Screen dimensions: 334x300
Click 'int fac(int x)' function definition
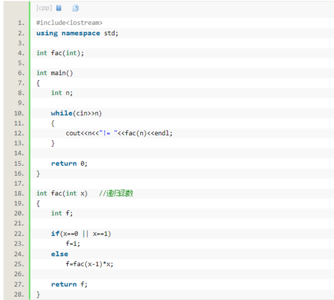(x=62, y=193)
